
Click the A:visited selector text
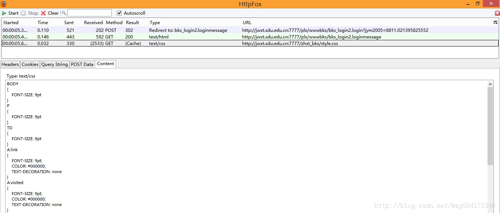pos(15,183)
